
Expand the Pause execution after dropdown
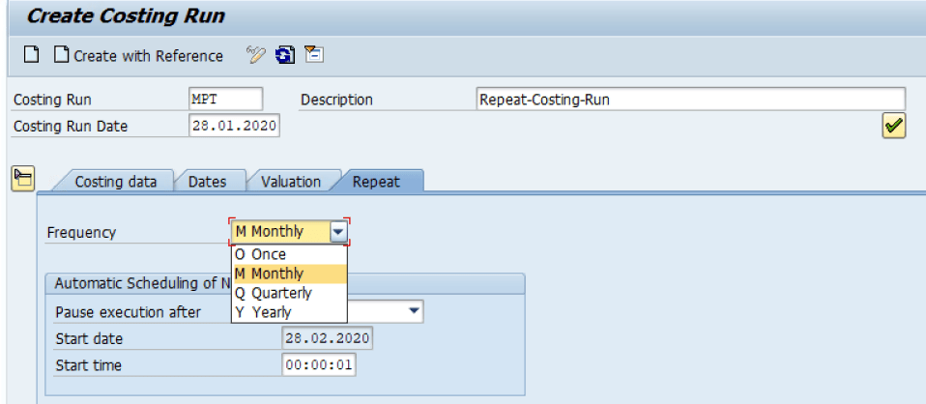coord(414,311)
